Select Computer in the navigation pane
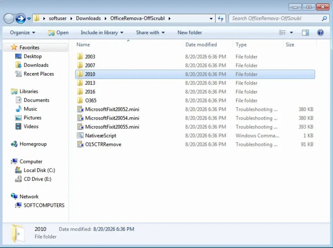This screenshot has width=333, height=248. (31, 162)
